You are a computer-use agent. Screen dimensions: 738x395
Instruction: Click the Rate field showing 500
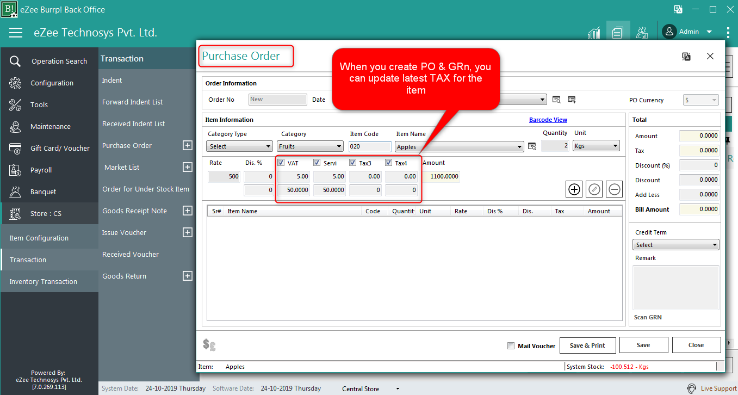coord(224,176)
